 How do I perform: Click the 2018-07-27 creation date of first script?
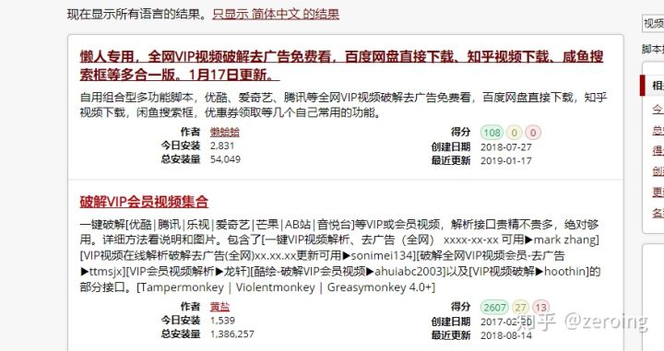click(x=506, y=147)
